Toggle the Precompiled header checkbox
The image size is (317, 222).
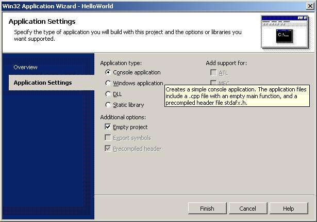(108, 149)
